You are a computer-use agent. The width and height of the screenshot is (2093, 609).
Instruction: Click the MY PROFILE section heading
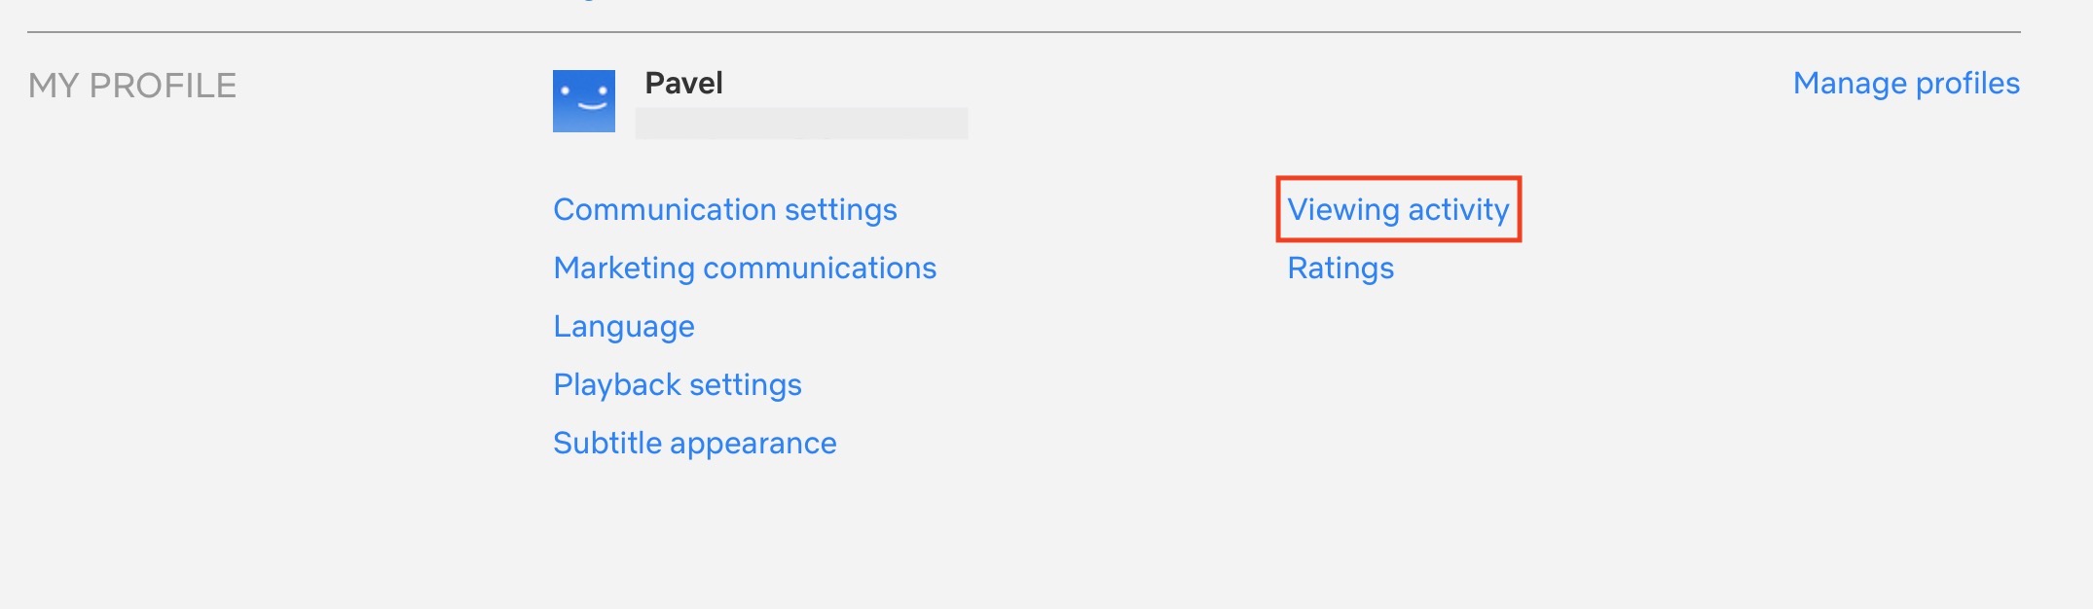tap(132, 86)
